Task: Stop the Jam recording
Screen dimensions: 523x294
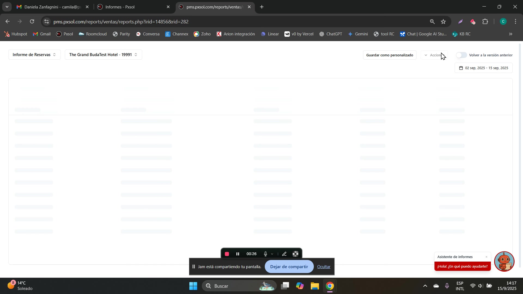Action: (227, 254)
